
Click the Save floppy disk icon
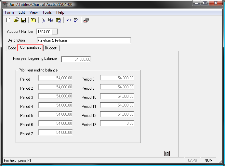pos(23,20)
